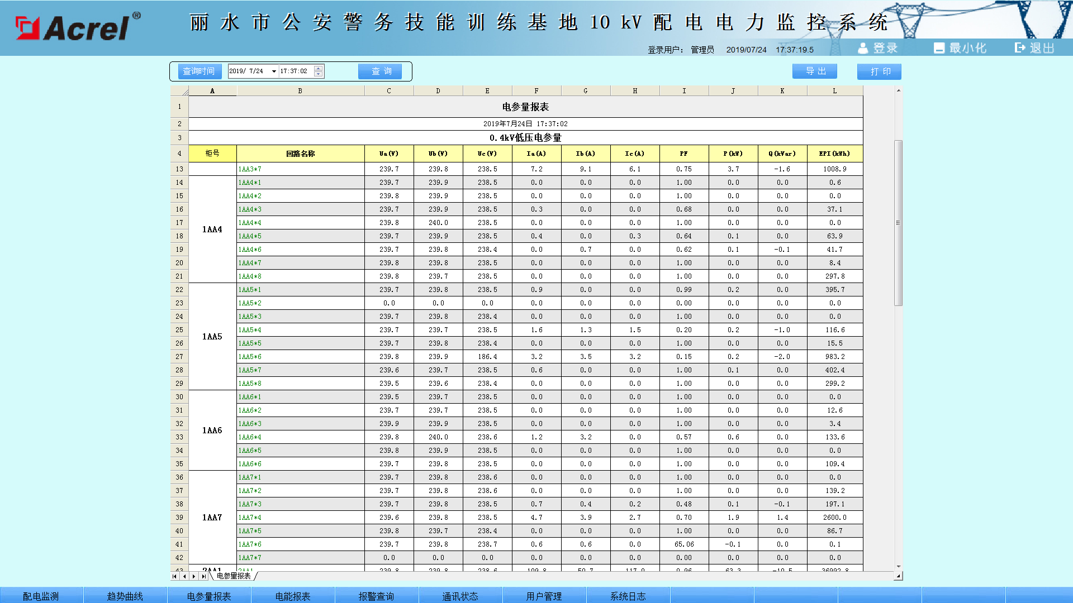Click the 登录 login user icon
1073x603 pixels.
(863, 49)
